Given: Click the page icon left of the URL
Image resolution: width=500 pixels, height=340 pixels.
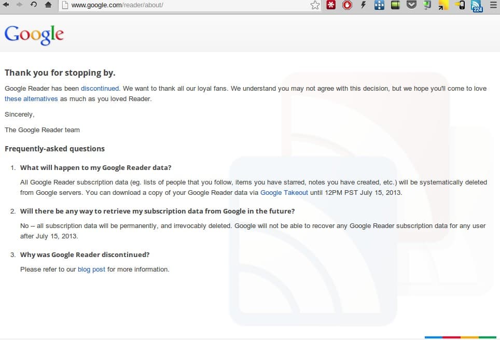Looking at the screenshot, I should tap(65, 5).
